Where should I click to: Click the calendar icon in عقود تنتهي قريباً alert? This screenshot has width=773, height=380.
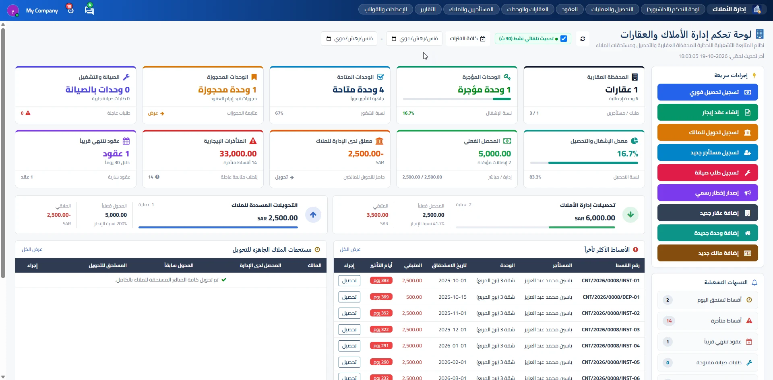coord(749,342)
